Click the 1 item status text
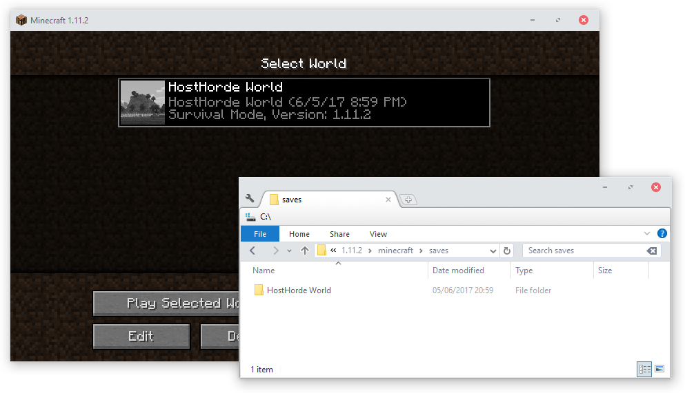685x393 pixels. click(x=261, y=370)
